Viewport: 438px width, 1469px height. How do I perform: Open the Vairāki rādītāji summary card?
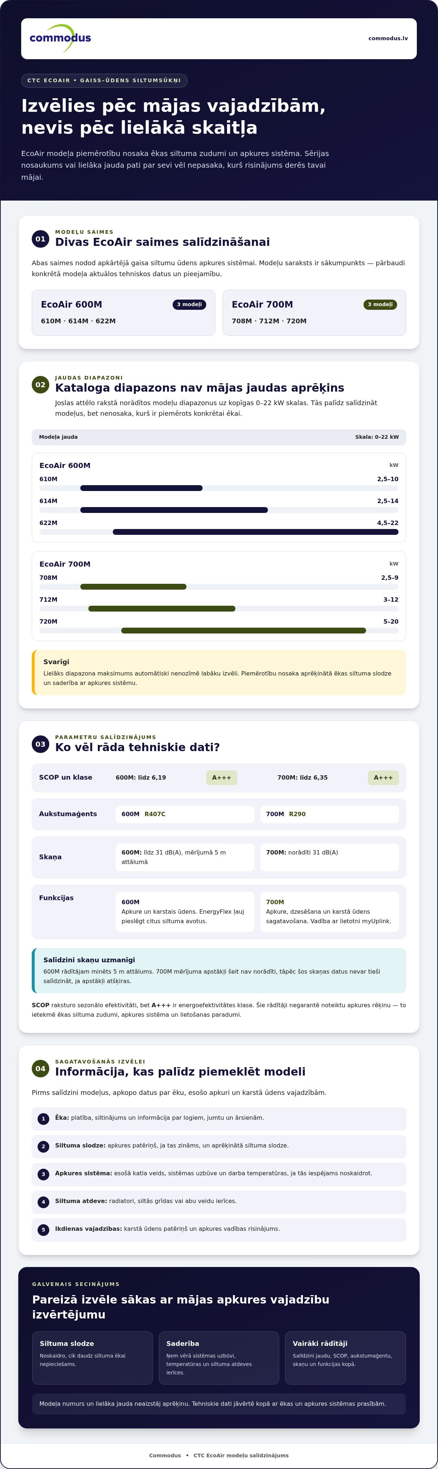(x=345, y=1358)
